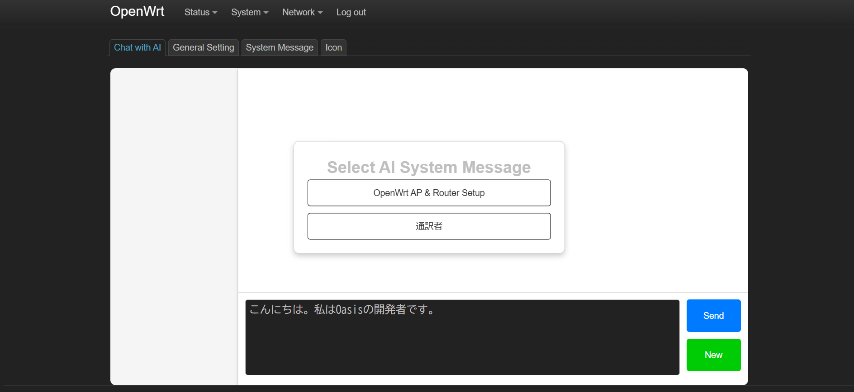Expand the System dropdown menu
This screenshot has height=392, width=854.
[250, 12]
